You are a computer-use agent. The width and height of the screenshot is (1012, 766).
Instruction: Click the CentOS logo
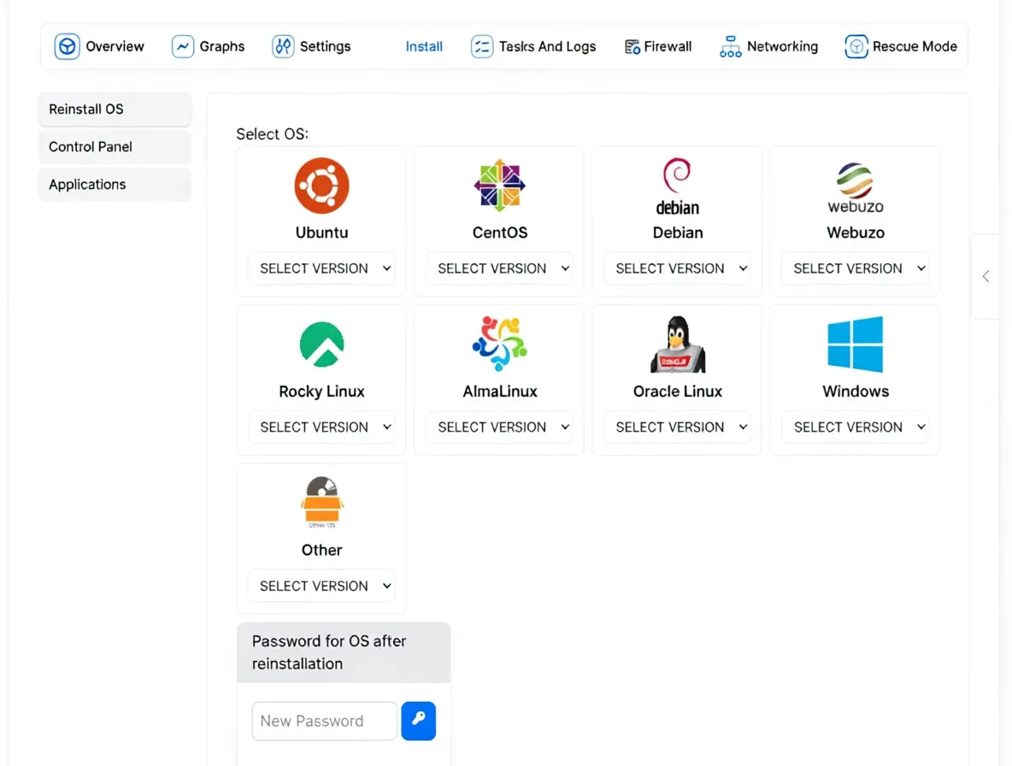pos(499,186)
